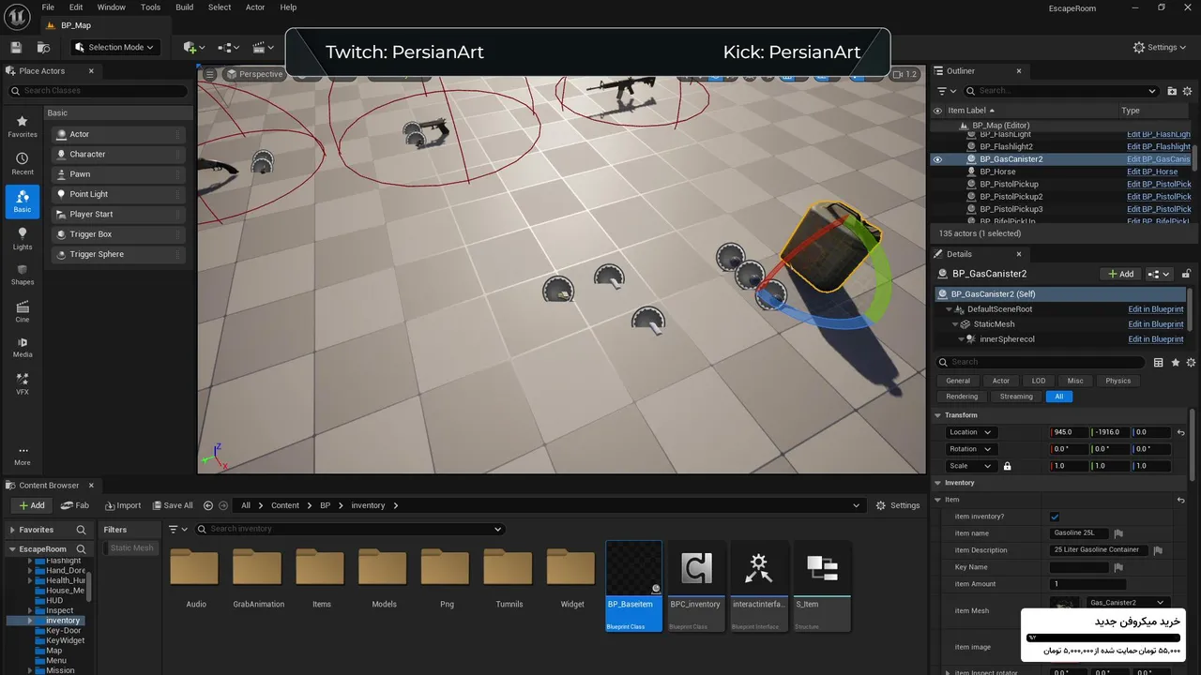
Task: Toggle visibility eye of BP_GasCanister2
Action: pos(936,159)
